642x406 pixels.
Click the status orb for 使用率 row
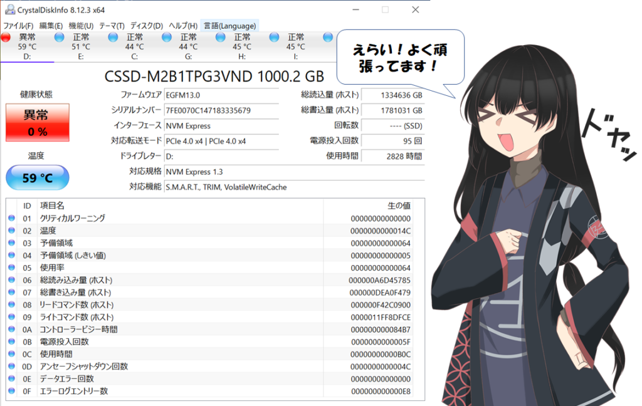click(x=11, y=268)
